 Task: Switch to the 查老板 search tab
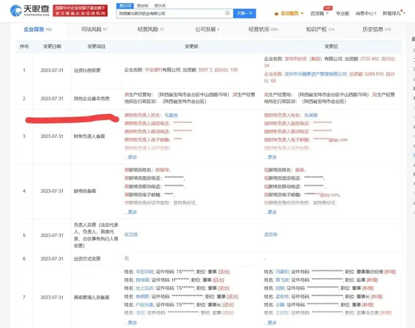pyautogui.click(x=143, y=5)
